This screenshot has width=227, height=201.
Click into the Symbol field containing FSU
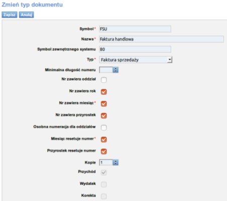tap(135, 29)
